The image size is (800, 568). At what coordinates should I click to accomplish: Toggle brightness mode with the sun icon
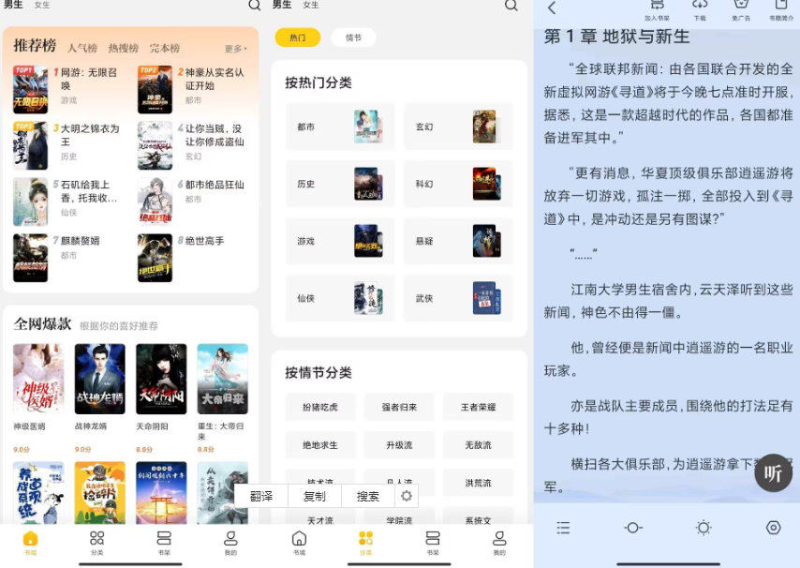coord(704,528)
